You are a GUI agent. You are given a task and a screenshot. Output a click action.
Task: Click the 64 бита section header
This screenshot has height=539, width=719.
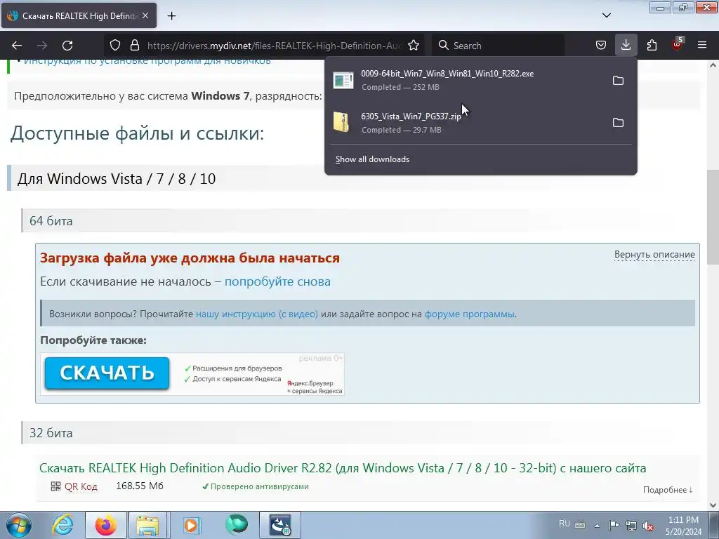(x=51, y=221)
